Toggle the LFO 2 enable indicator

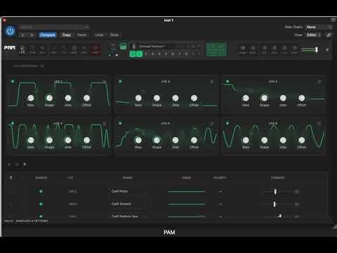[120, 82]
